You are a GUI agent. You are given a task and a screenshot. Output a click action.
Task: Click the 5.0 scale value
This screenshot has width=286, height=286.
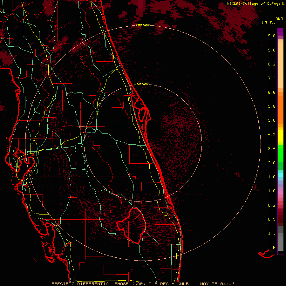[x=272, y=120]
